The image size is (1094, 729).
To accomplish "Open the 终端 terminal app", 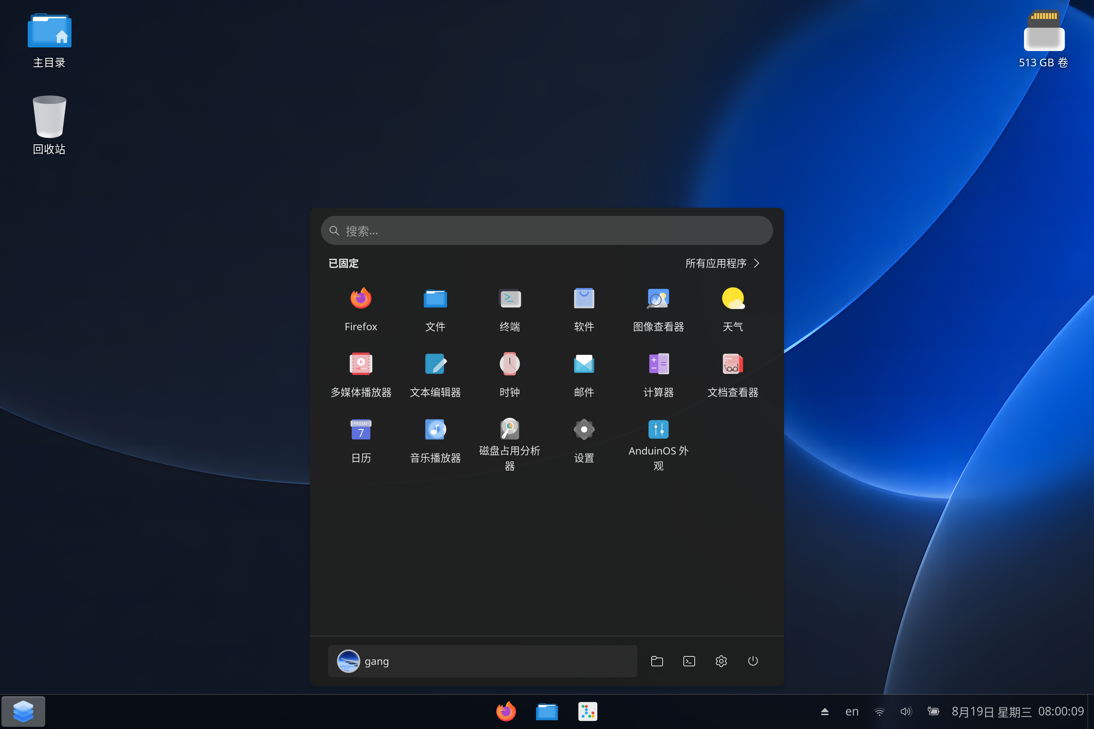I will click(510, 309).
